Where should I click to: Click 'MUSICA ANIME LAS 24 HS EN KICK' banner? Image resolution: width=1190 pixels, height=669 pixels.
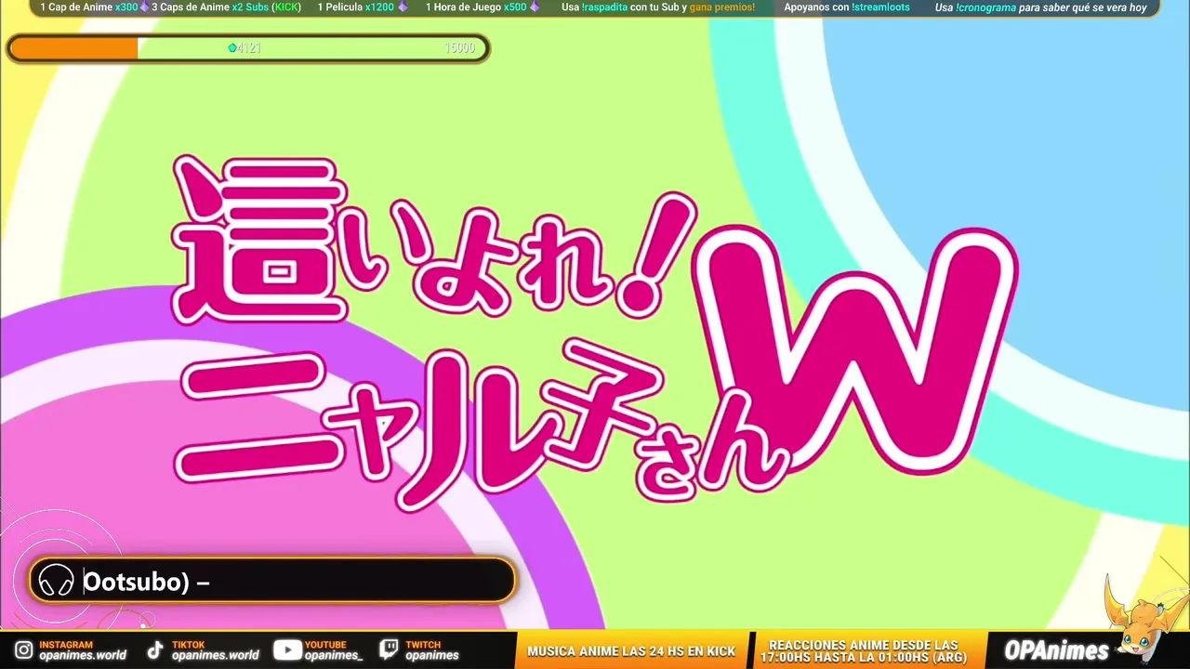631,651
